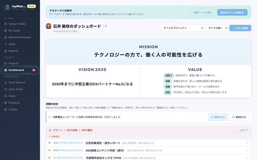The image size is (257, 160).
Task: Click the 協働 value badge
Action: [x=168, y=87]
